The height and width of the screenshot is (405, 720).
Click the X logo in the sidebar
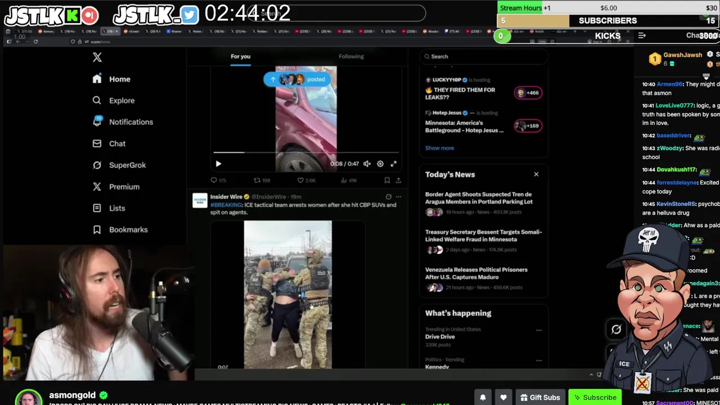[97, 57]
